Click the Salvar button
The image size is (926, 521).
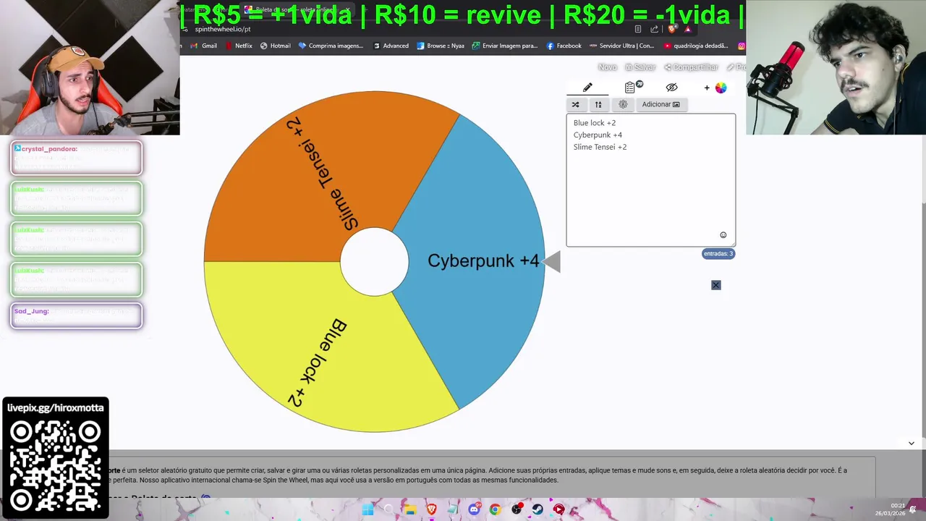(640, 67)
